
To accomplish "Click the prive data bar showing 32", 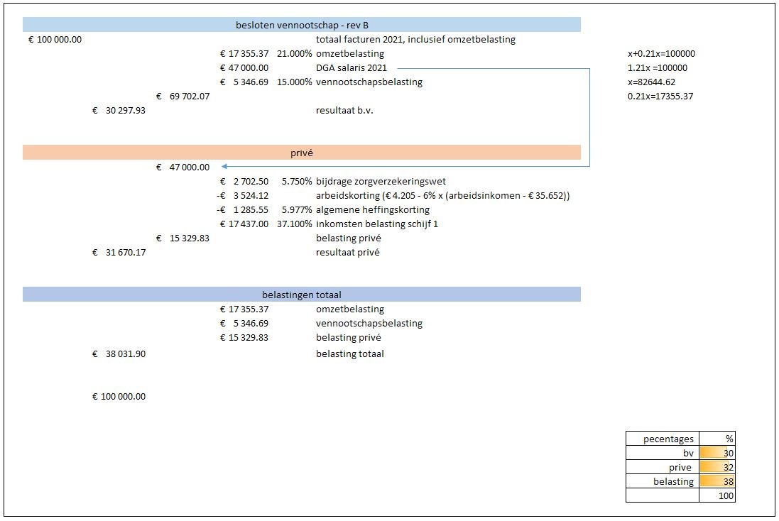I will [x=717, y=467].
